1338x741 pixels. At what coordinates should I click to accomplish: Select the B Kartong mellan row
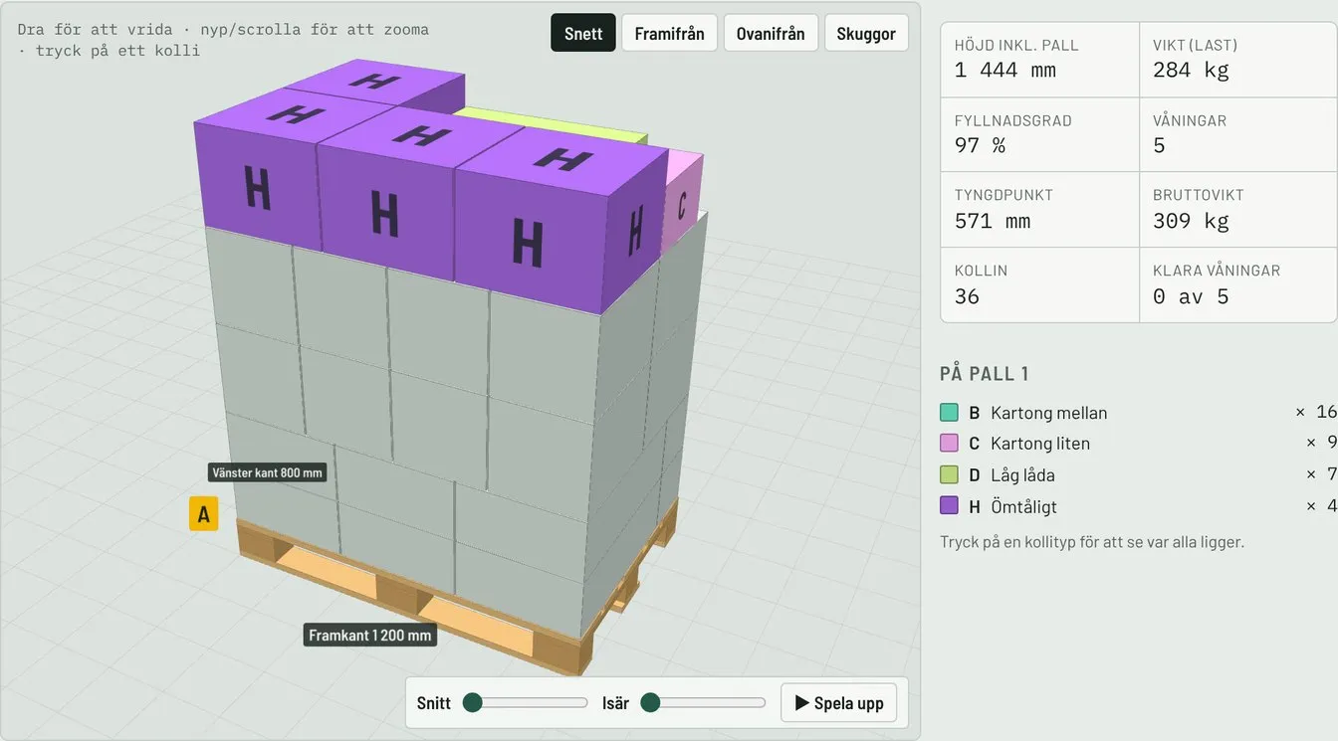[x=1138, y=412]
